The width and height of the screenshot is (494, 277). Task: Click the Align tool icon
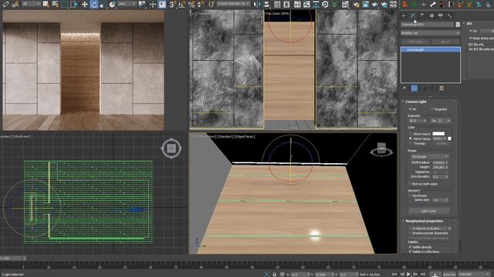pyautogui.click(x=267, y=5)
